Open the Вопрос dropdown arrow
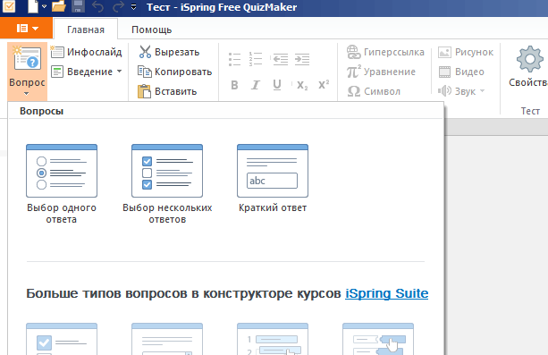 tap(27, 94)
